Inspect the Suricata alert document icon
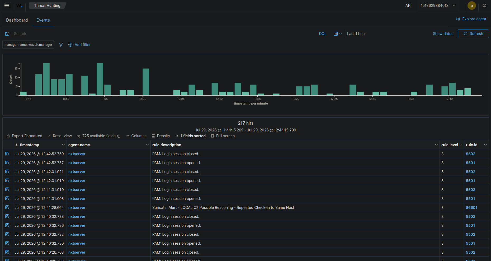Screen dimensions: 491x261 point(7,208)
